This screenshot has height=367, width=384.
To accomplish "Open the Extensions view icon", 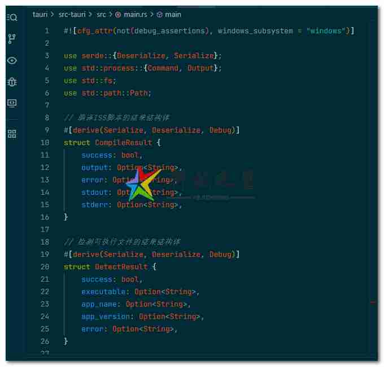I will coord(12,134).
